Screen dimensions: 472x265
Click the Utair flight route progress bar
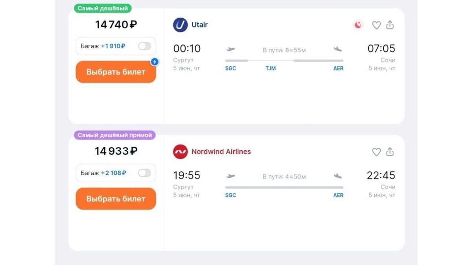[284, 60]
